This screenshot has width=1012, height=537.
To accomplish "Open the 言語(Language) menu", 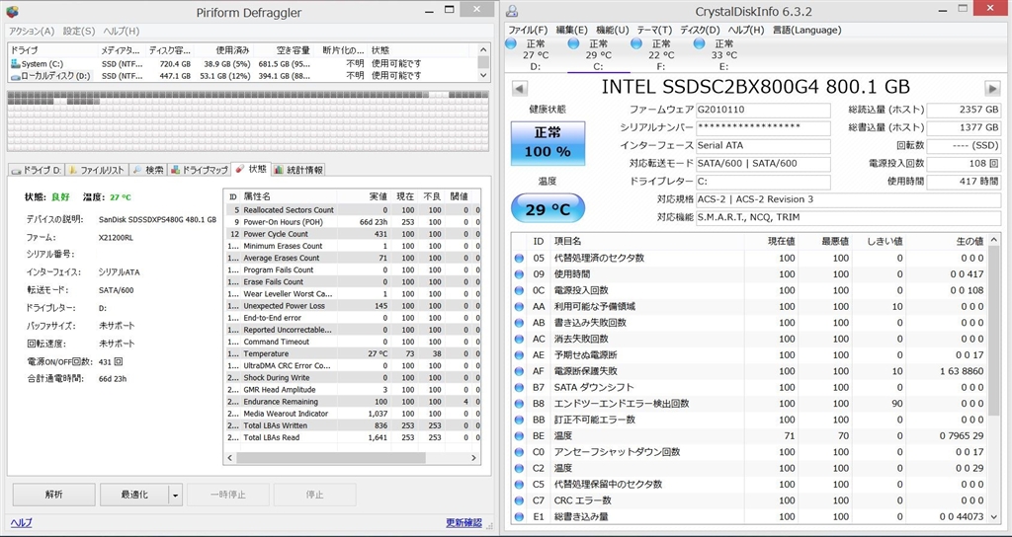I will pyautogui.click(x=807, y=30).
